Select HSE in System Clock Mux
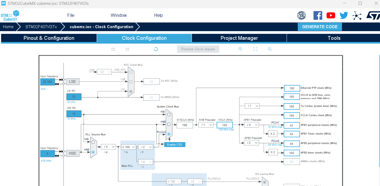 [x=169, y=124]
